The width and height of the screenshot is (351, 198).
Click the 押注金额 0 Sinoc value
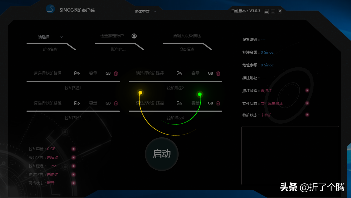pyautogui.click(x=267, y=52)
